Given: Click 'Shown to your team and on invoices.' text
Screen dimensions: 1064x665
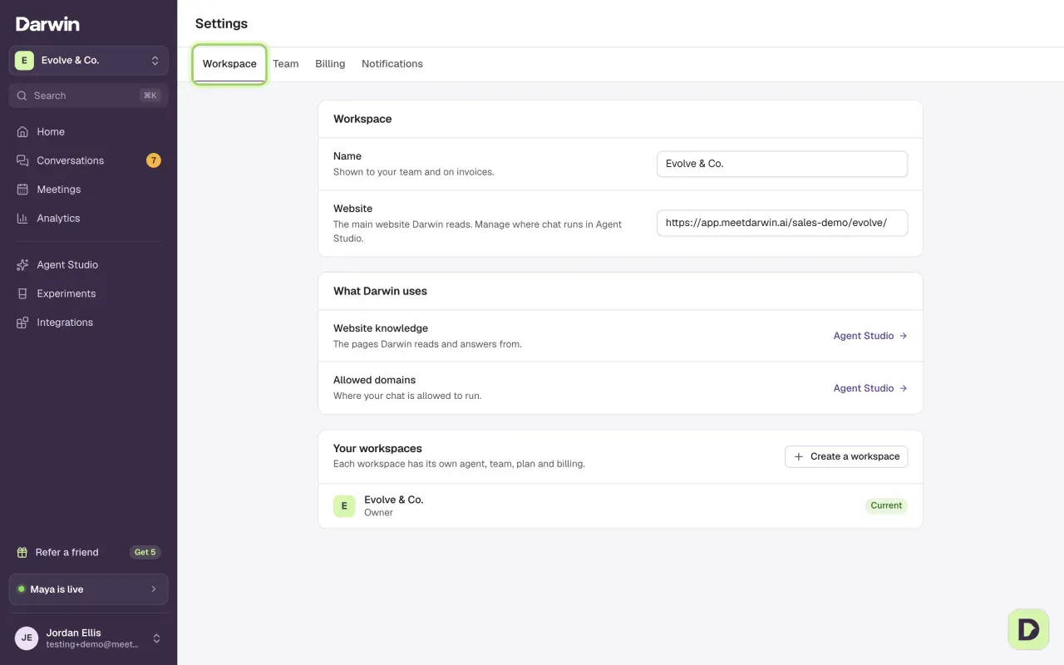Looking at the screenshot, I should click(x=414, y=172).
